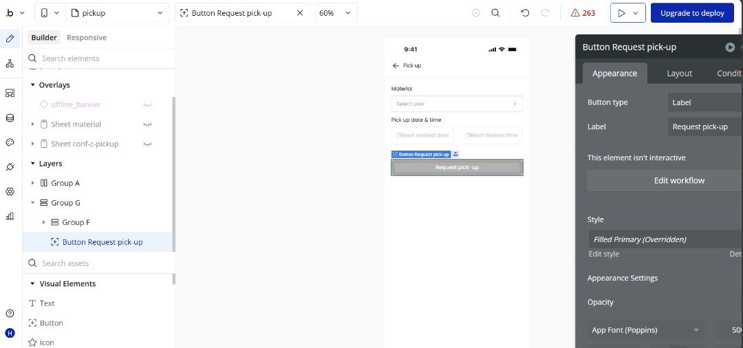The width and height of the screenshot is (743, 348).
Task: Open the Workflow tab in sidebar
Action: [10, 63]
